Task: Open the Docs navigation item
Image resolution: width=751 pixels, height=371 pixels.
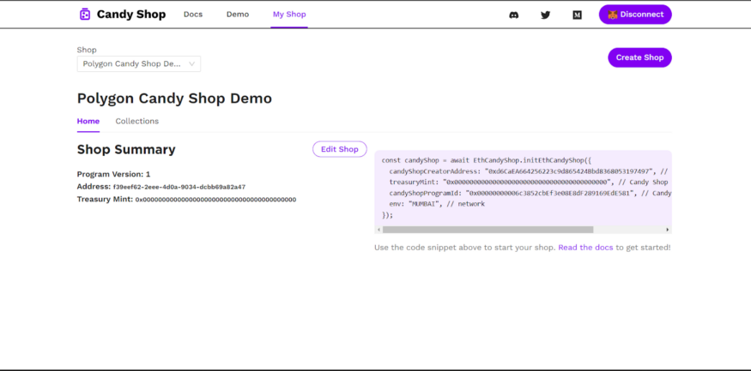Action: pyautogui.click(x=193, y=15)
